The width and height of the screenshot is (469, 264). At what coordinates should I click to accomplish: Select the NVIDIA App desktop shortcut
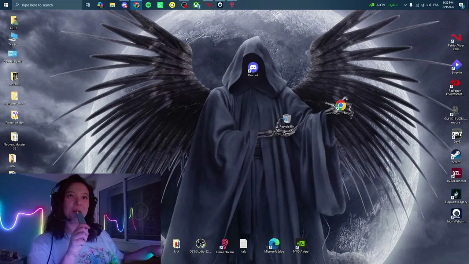click(x=301, y=246)
